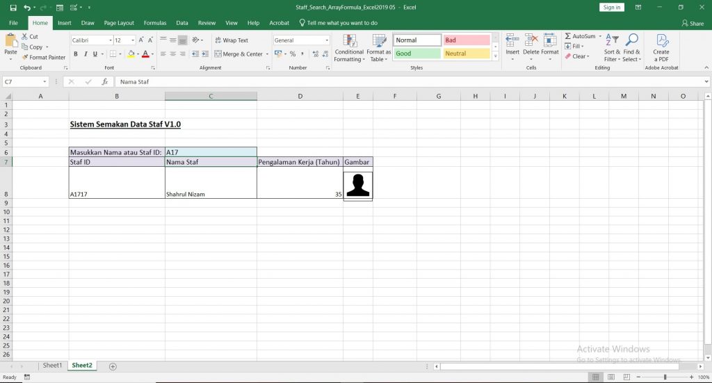Click the Save icon in quick access toolbar

[13, 8]
